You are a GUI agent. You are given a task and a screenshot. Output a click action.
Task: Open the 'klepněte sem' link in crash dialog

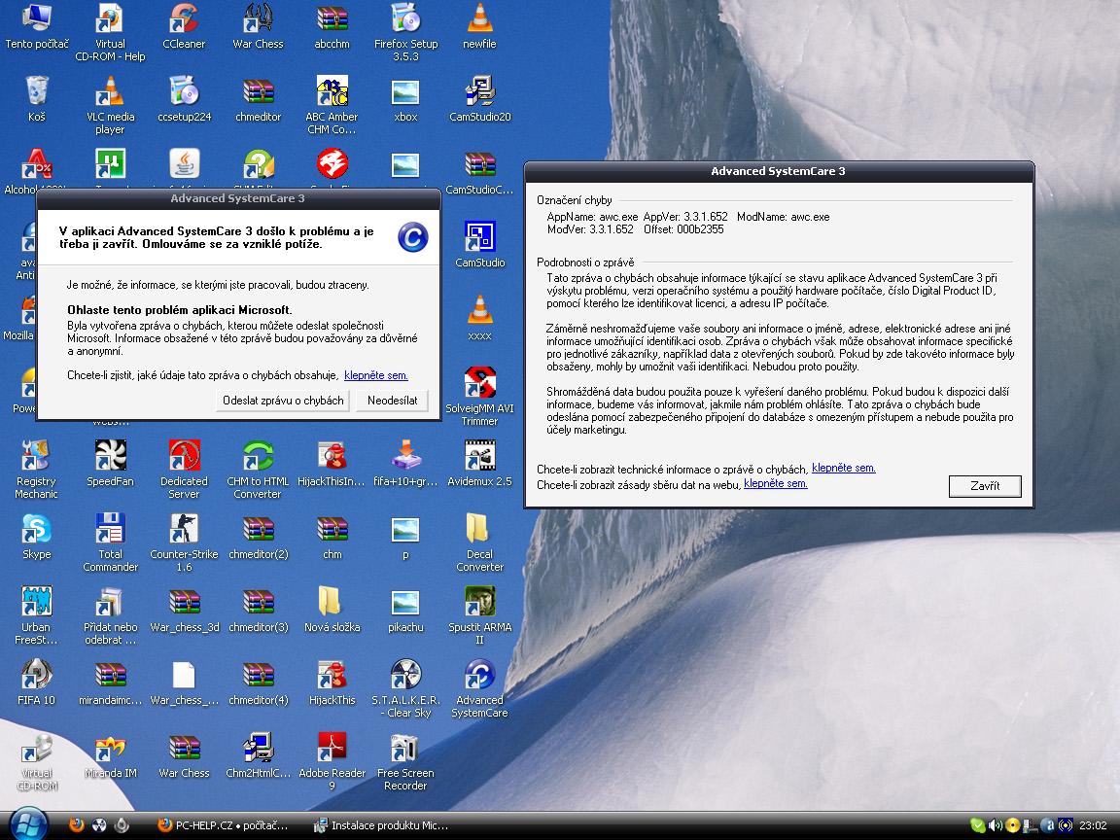point(375,375)
